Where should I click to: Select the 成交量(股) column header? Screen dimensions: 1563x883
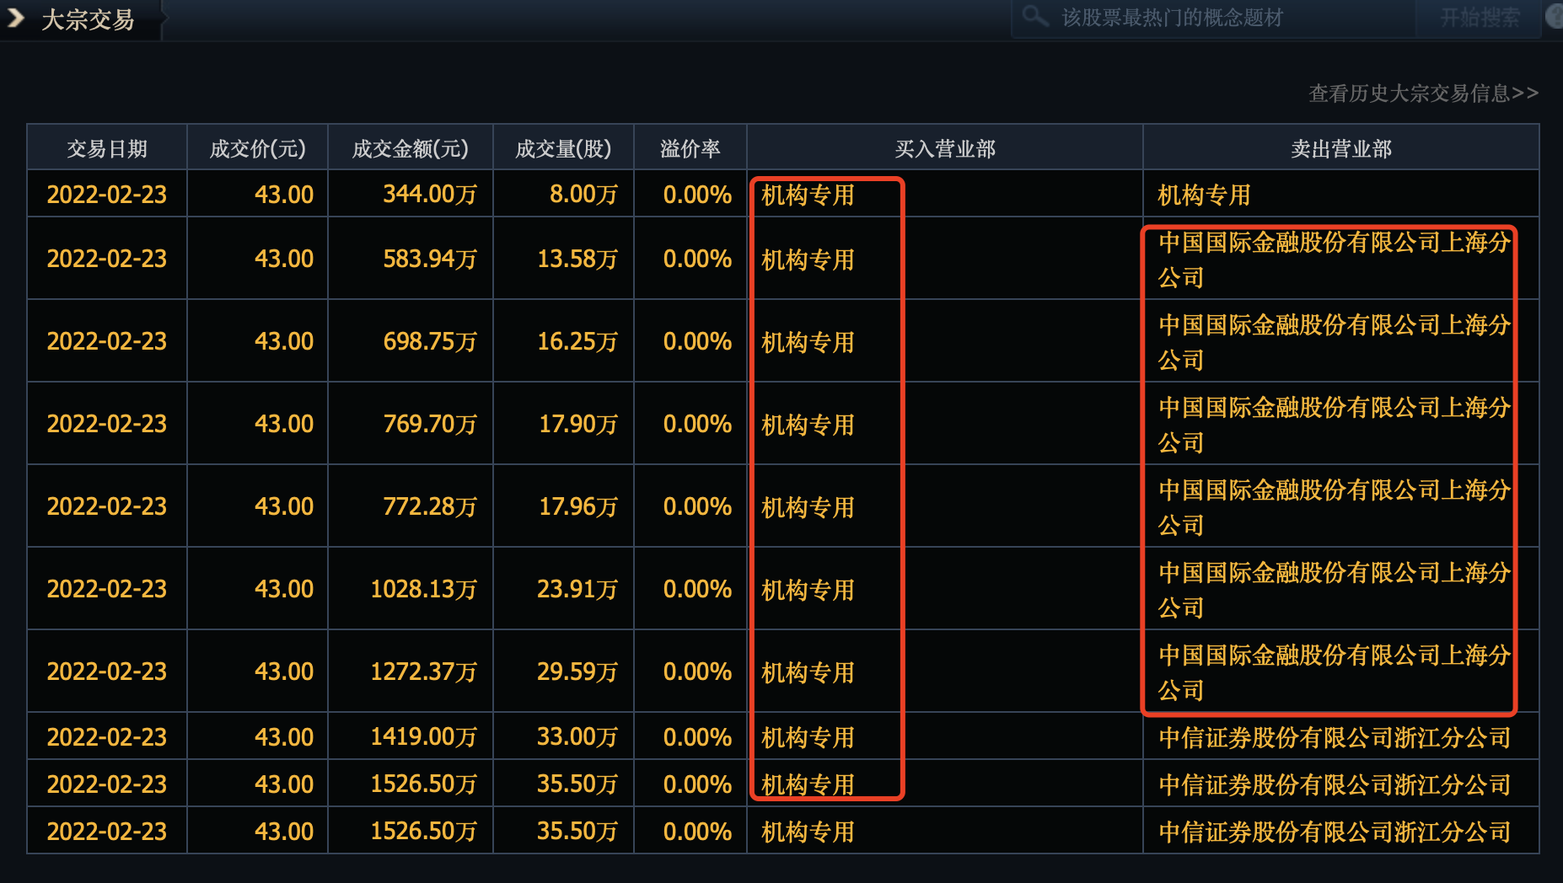pyautogui.click(x=563, y=149)
